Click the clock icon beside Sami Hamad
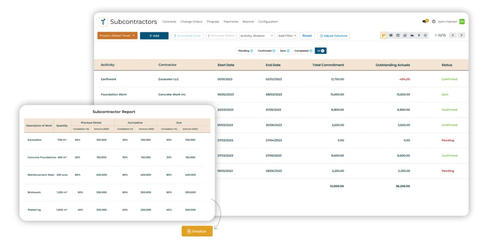The width and height of the screenshot is (484, 241). tap(433, 22)
